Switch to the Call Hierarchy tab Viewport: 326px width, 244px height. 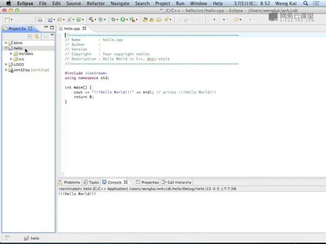tap(179, 182)
